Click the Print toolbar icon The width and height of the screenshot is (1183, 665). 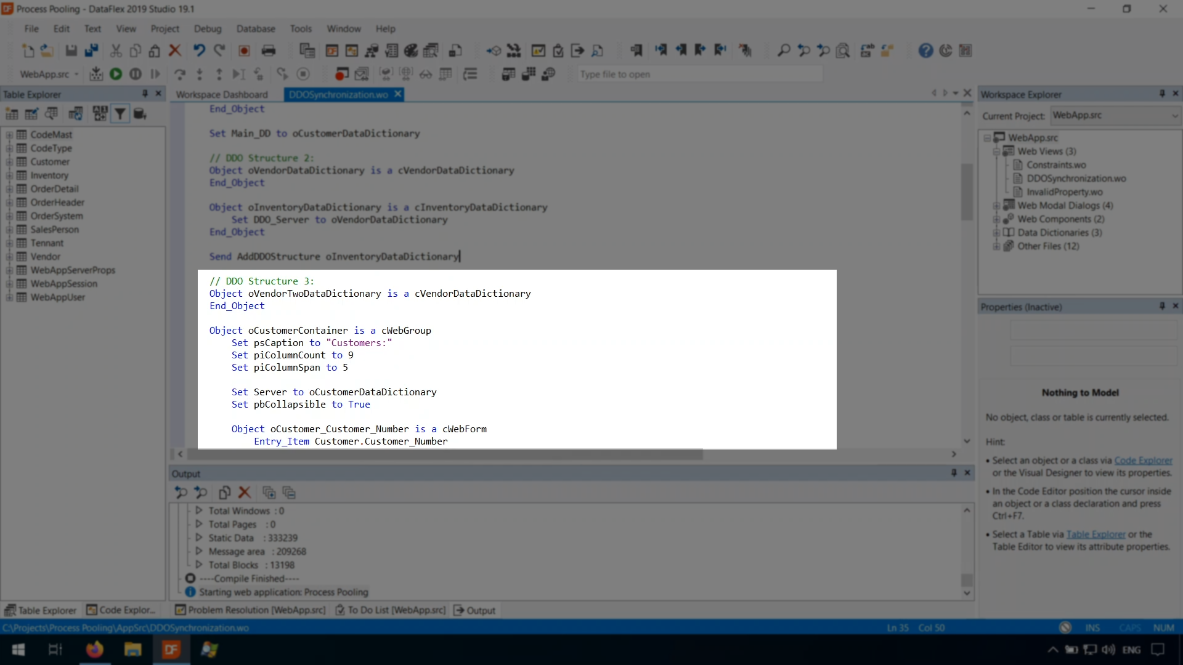pyautogui.click(x=268, y=50)
